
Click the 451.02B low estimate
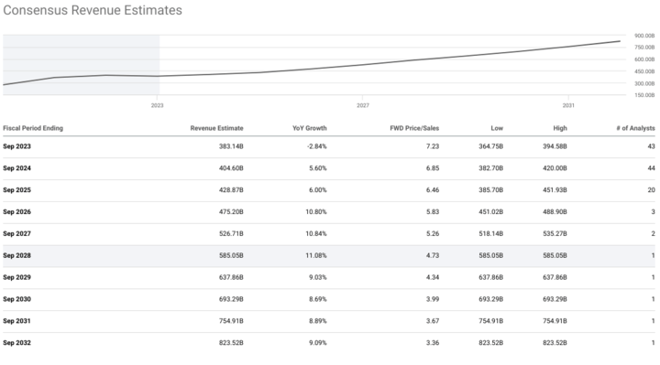click(490, 212)
